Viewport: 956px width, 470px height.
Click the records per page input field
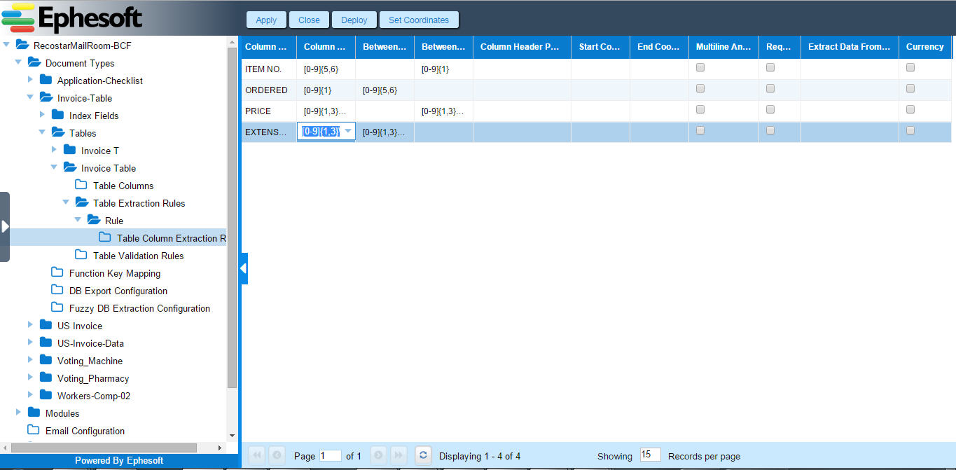(x=650, y=455)
